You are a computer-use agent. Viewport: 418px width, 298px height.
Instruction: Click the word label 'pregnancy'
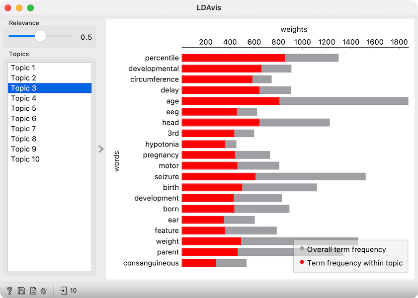point(161,155)
